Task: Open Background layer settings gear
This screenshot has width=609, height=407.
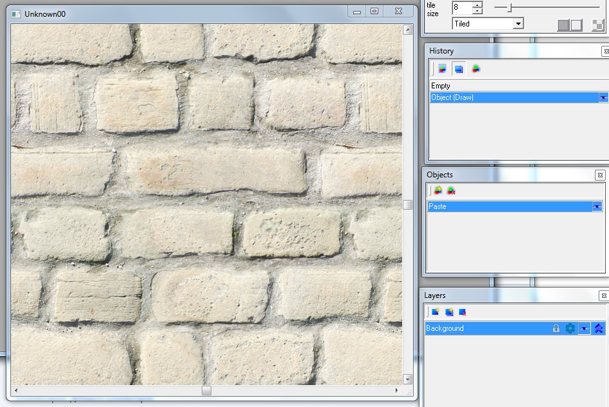Action: (570, 328)
